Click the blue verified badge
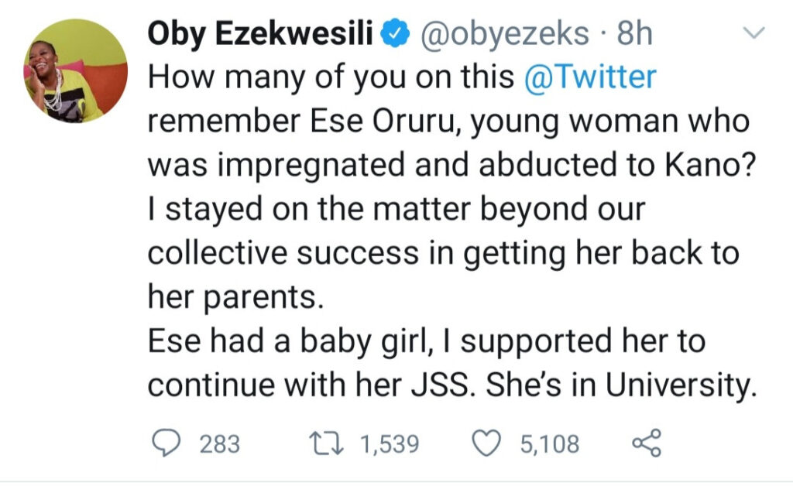This screenshot has width=793, height=486. point(393,34)
